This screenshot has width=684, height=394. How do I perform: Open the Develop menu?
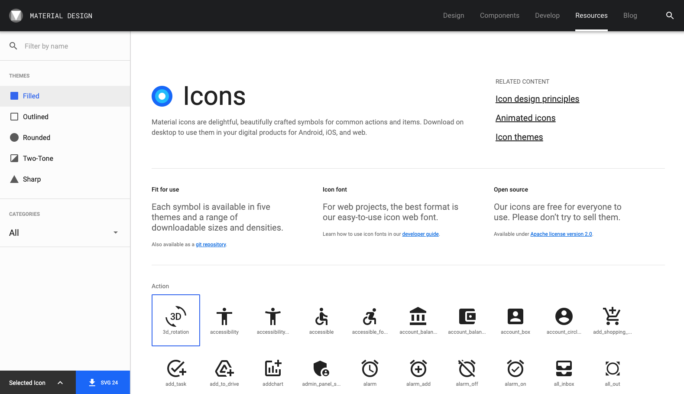(547, 16)
